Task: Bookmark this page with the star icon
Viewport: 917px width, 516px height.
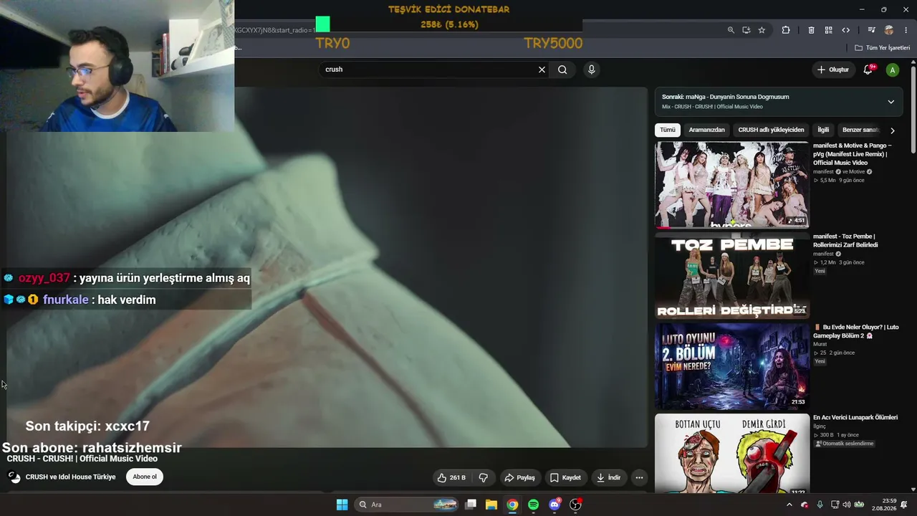Action: pos(762,30)
